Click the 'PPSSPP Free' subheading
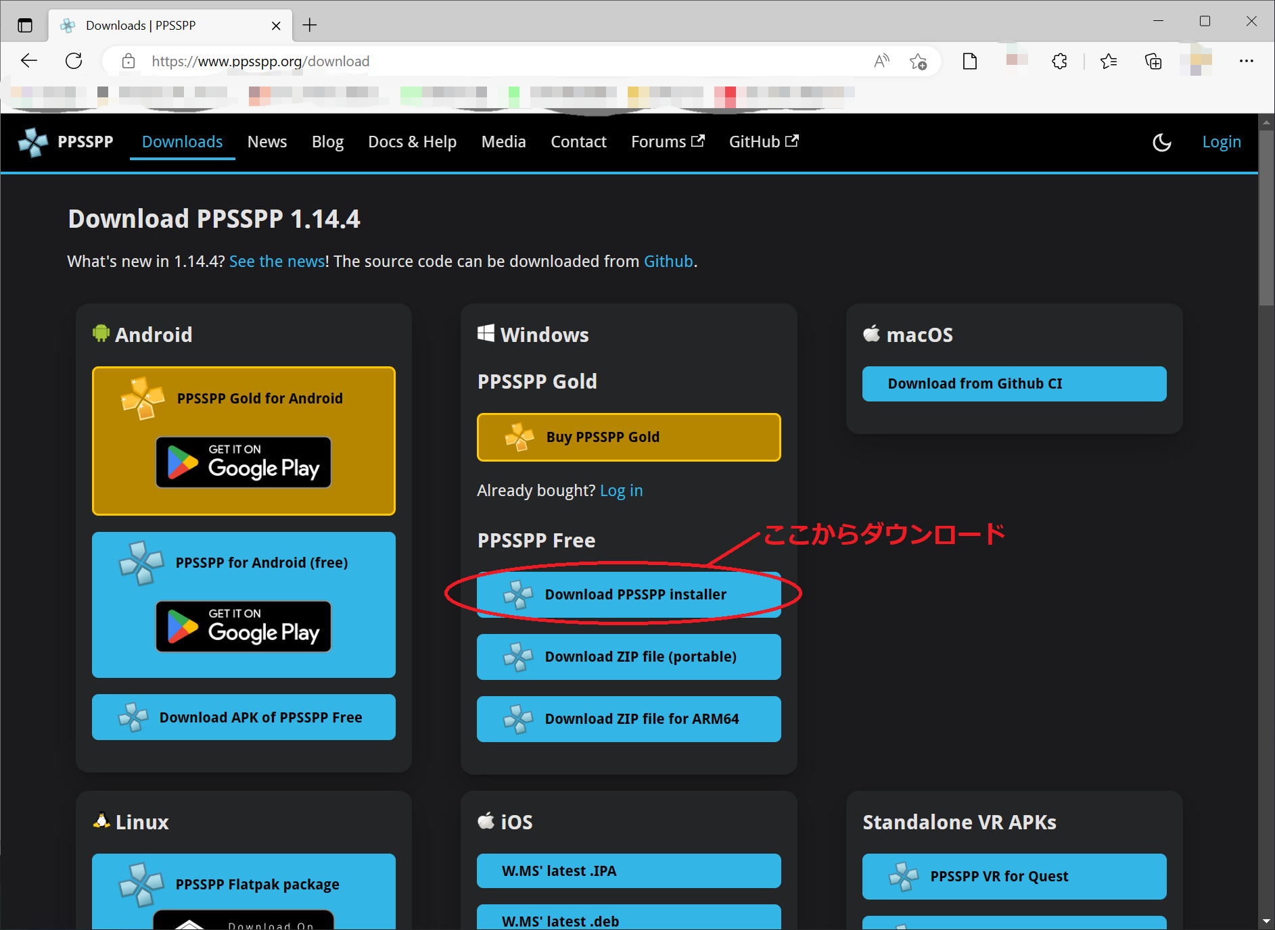The height and width of the screenshot is (930, 1275). [x=536, y=541]
